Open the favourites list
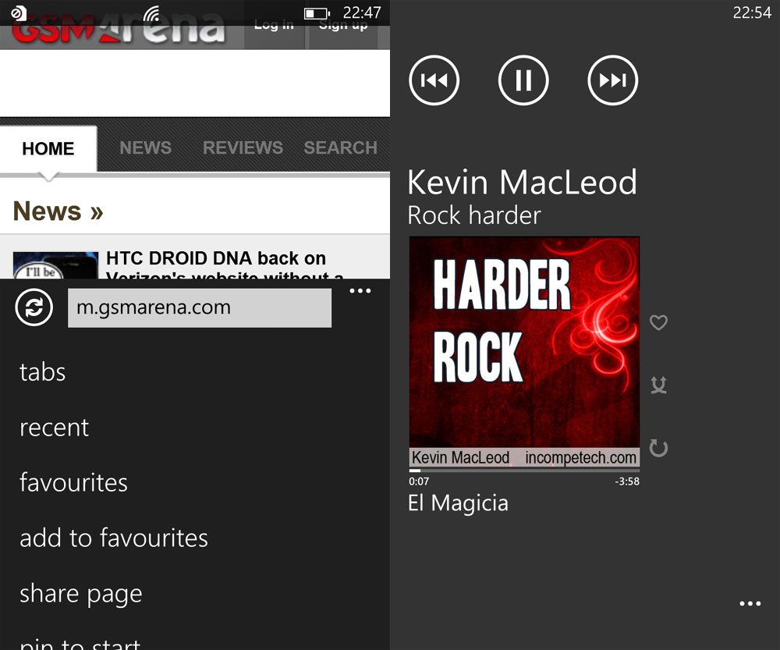Image resolution: width=780 pixels, height=650 pixels. point(73,483)
